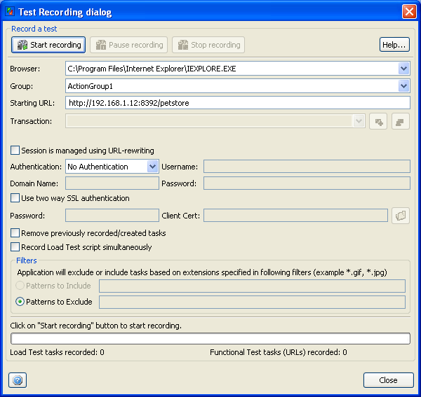
Task: Click the Pause recording button
Action: 128,45
